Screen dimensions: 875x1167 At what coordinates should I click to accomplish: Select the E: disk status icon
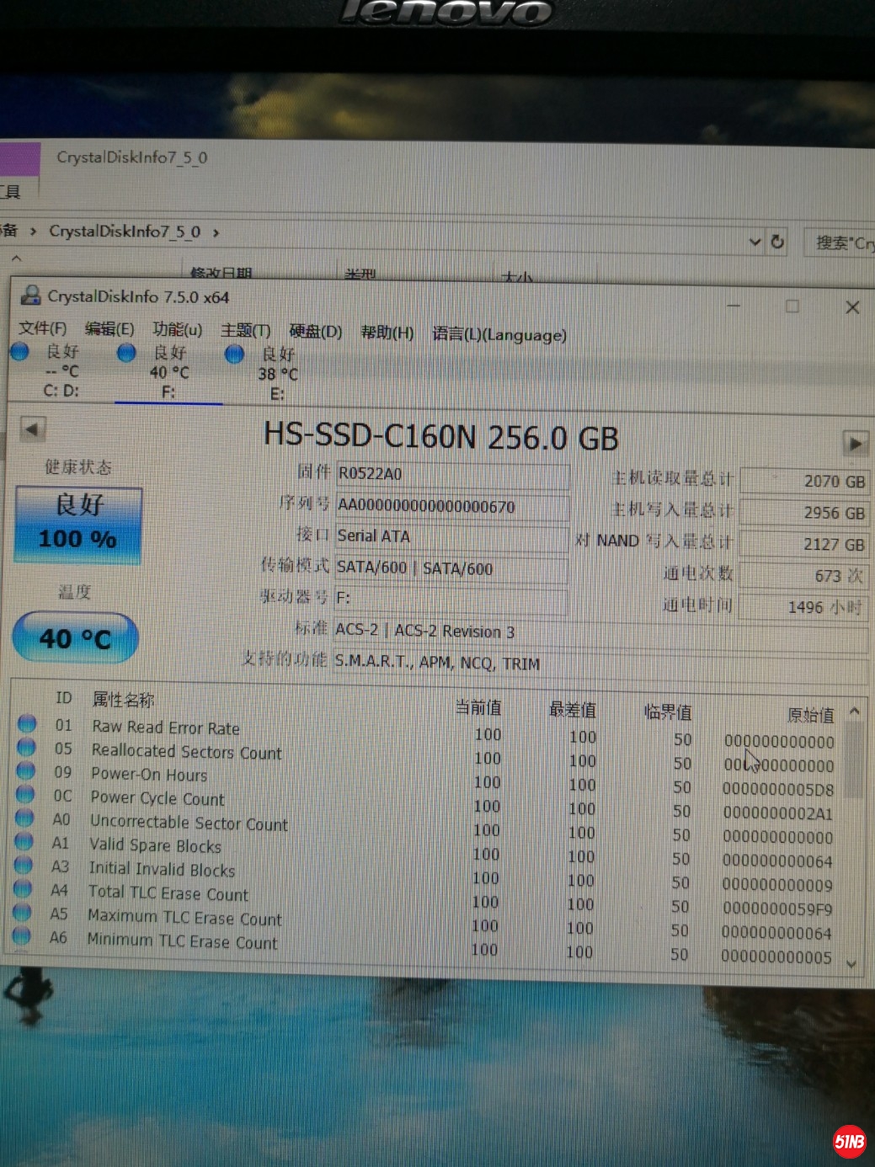tap(234, 354)
